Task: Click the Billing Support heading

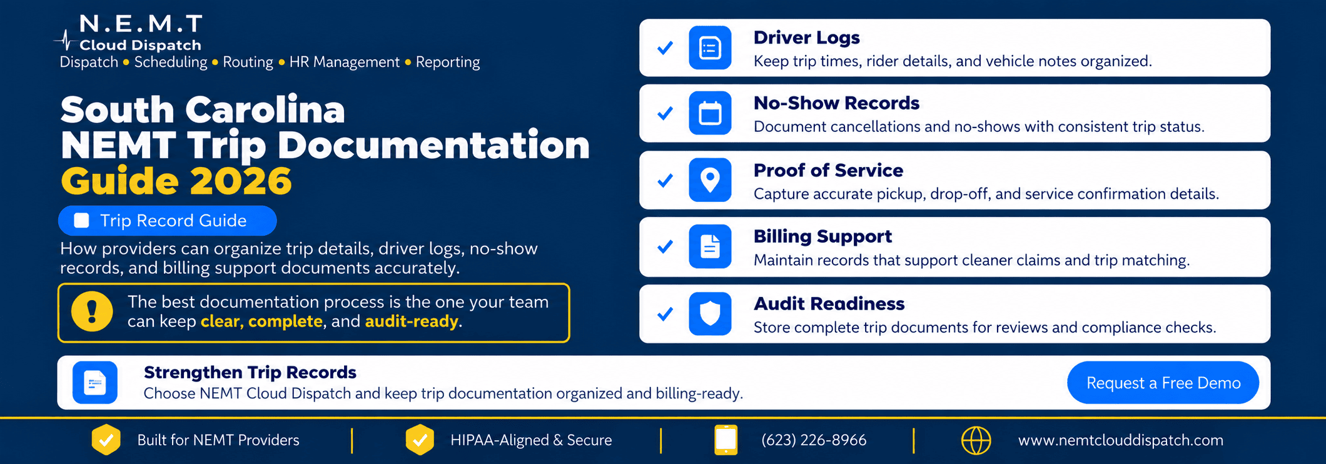Action: pos(822,236)
